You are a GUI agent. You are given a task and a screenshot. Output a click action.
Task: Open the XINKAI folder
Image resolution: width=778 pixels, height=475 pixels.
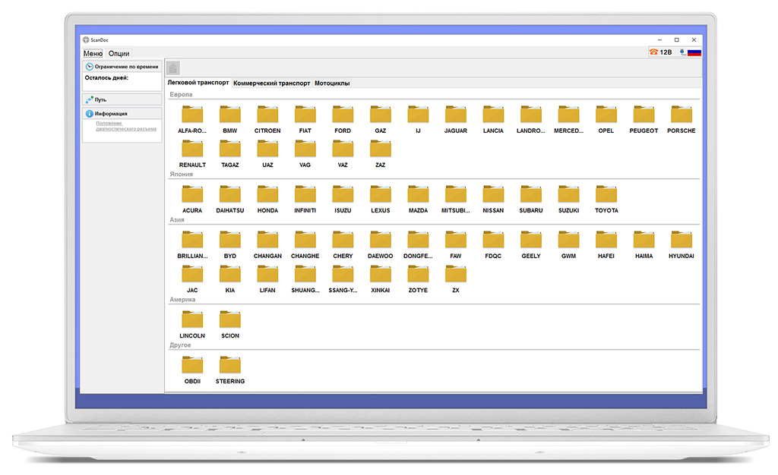[x=380, y=279]
